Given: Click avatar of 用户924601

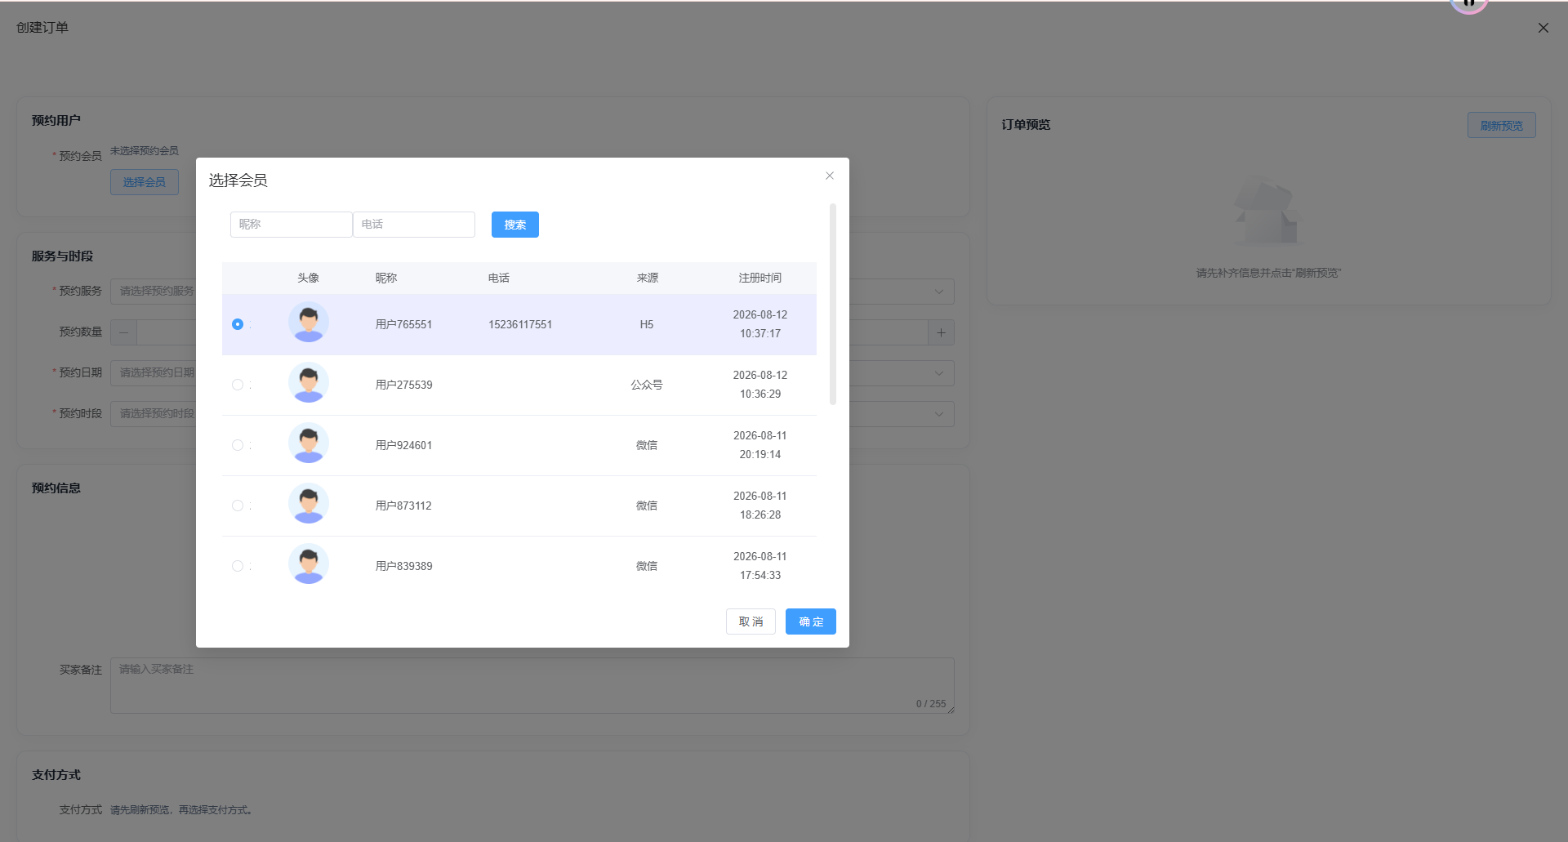Looking at the screenshot, I should (x=309, y=443).
